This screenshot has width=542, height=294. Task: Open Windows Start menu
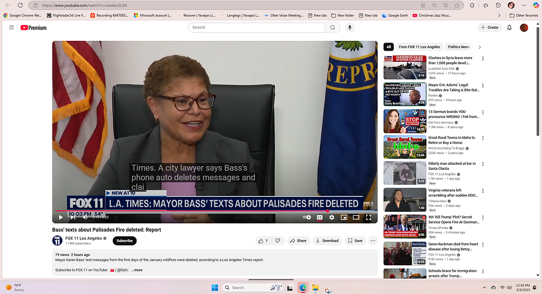pos(215,287)
